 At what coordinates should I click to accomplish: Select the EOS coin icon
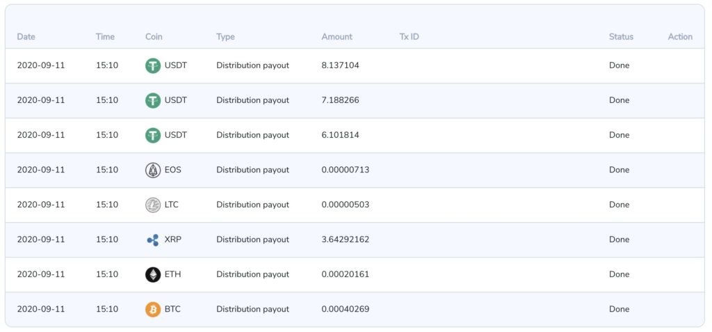pyautogui.click(x=153, y=170)
